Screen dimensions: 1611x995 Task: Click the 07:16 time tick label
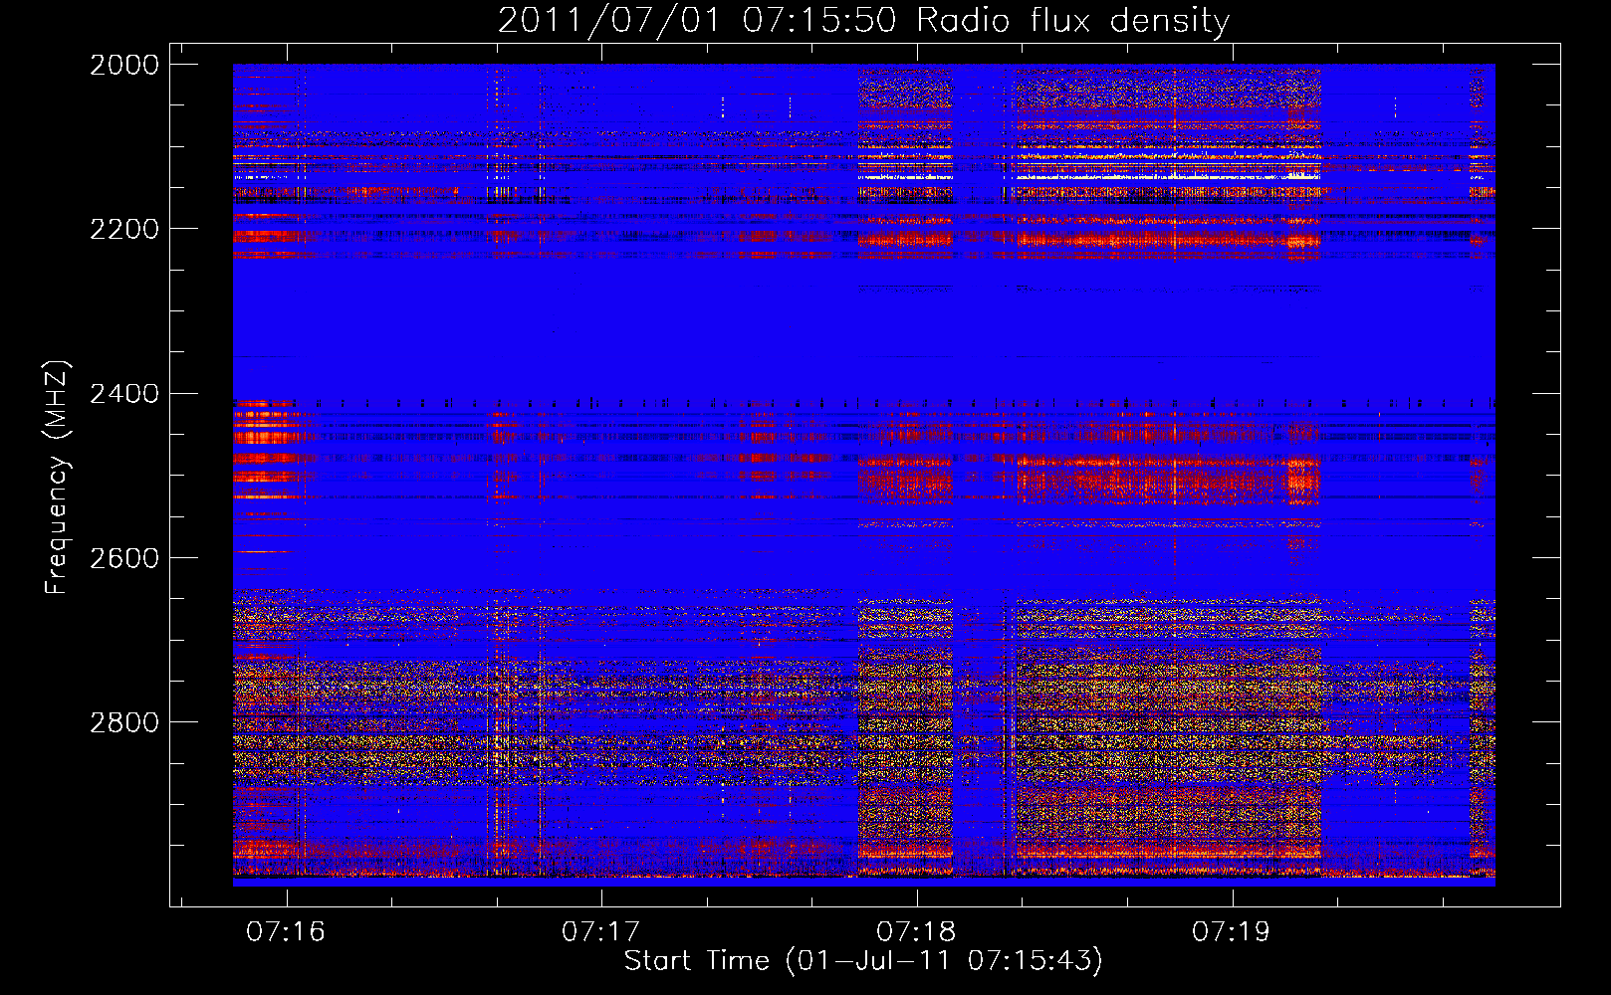coord(286,932)
